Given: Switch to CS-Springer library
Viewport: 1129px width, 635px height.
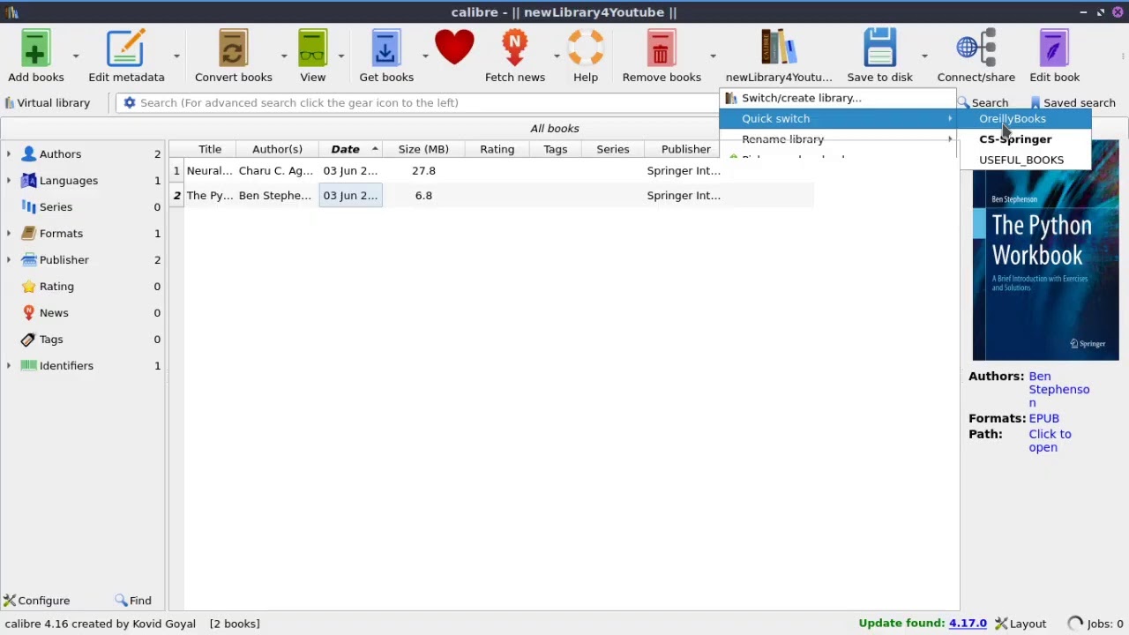Looking at the screenshot, I should pos(1025,139).
